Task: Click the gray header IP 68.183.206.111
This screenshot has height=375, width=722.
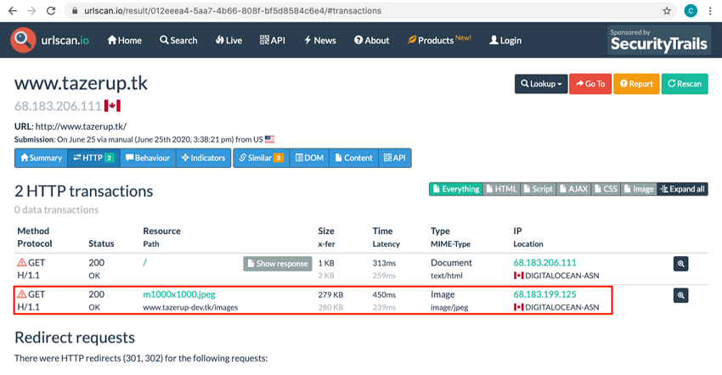Action: [58, 106]
